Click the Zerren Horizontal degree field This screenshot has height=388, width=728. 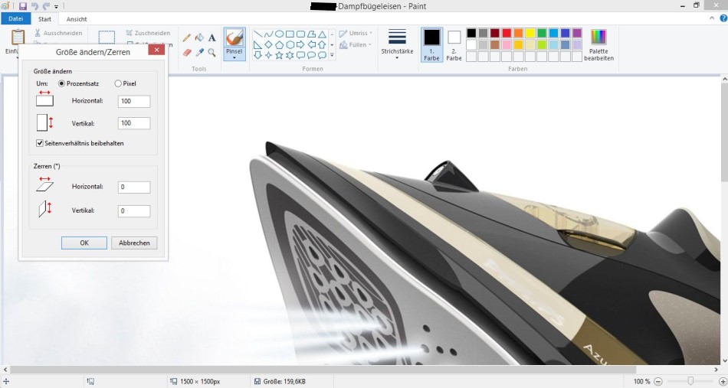click(133, 187)
